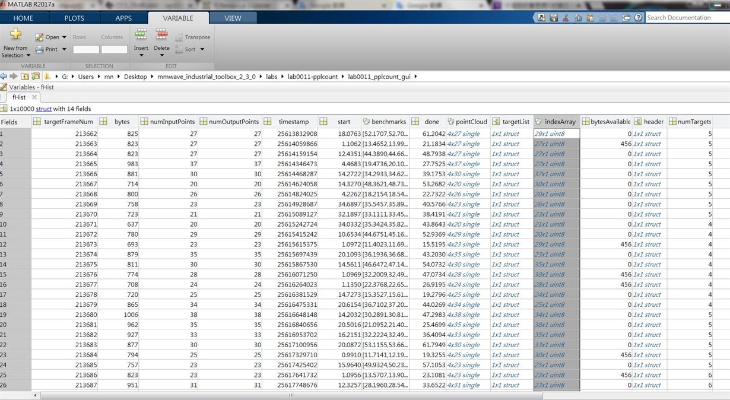
Task: Click the bytes cell with value 1006
Action: [119, 315]
